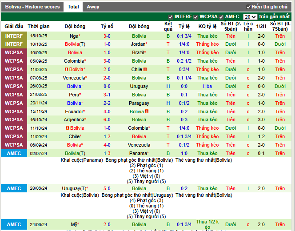Click half-time score 3-0 on Argentina row
This screenshot has width=295, height=231.
[x=261, y=119]
